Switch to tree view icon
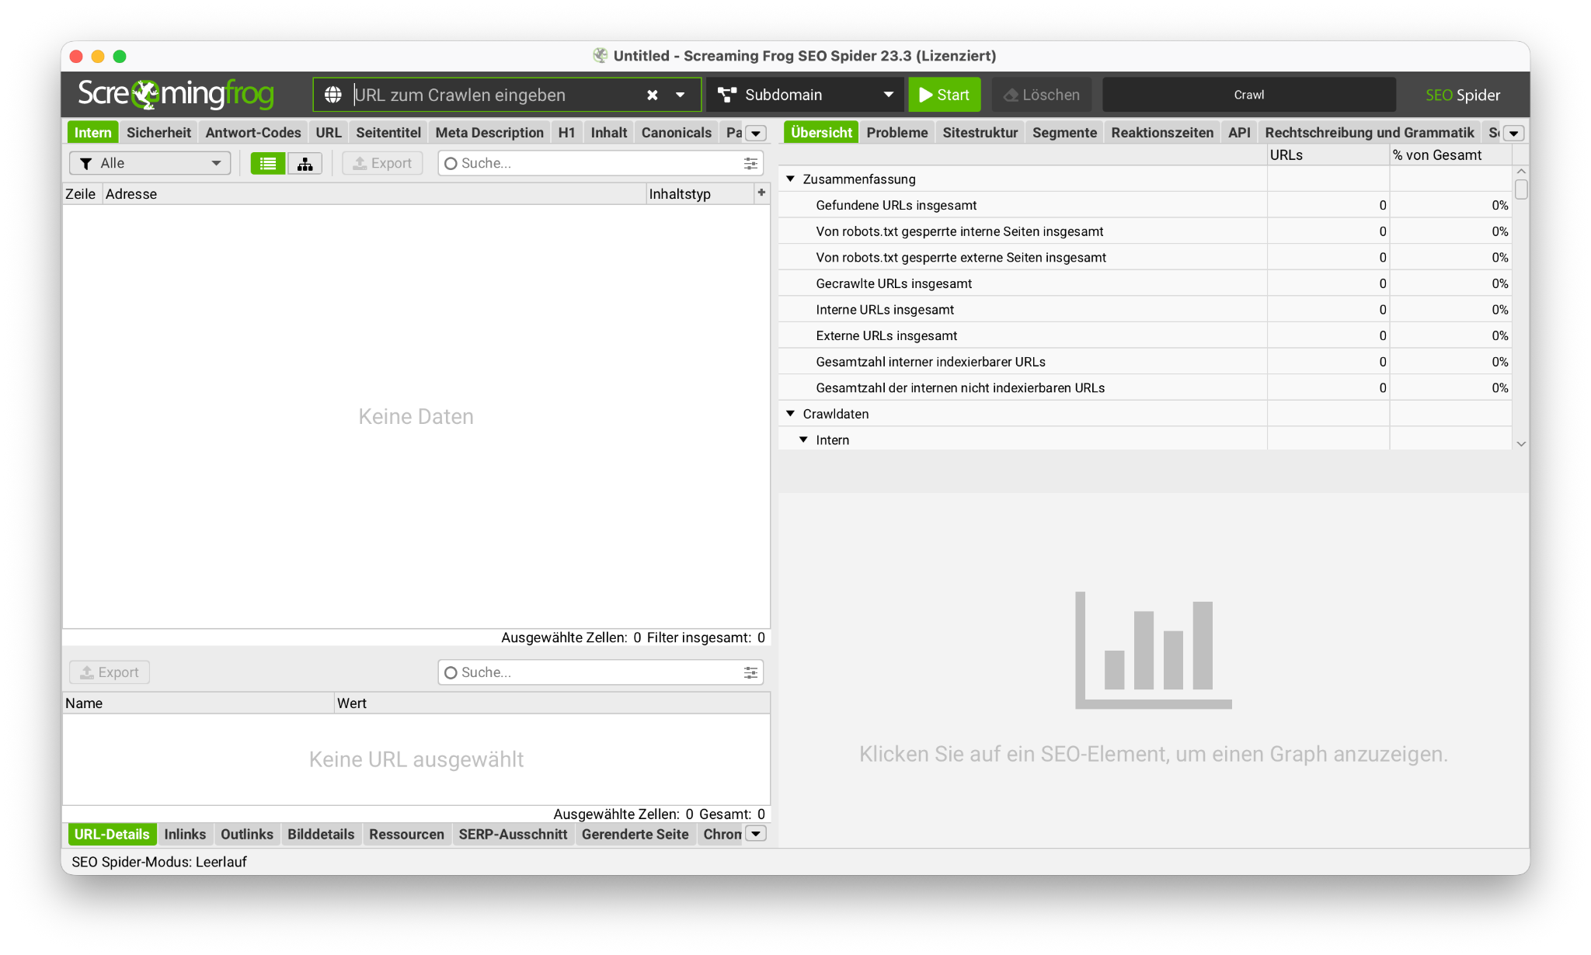 click(305, 163)
